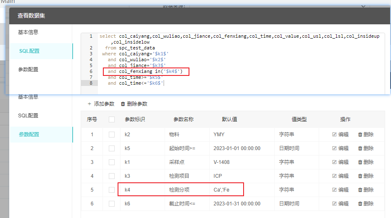Viewport: 391px width, 218px height.
Task: Open 参数配置 tab in upper panel
Action: (x=28, y=70)
